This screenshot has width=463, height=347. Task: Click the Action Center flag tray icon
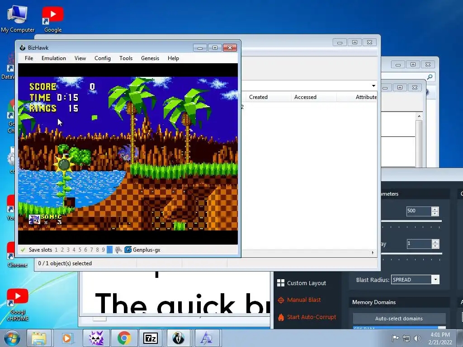[395, 338]
